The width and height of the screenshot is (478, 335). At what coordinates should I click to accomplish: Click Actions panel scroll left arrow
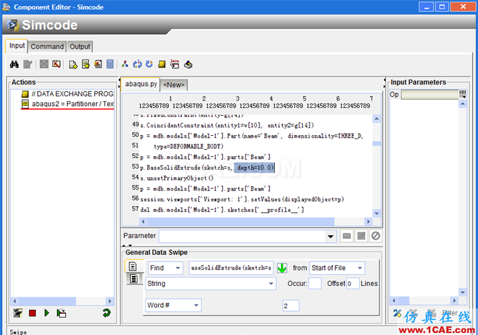pyautogui.click(x=15, y=301)
